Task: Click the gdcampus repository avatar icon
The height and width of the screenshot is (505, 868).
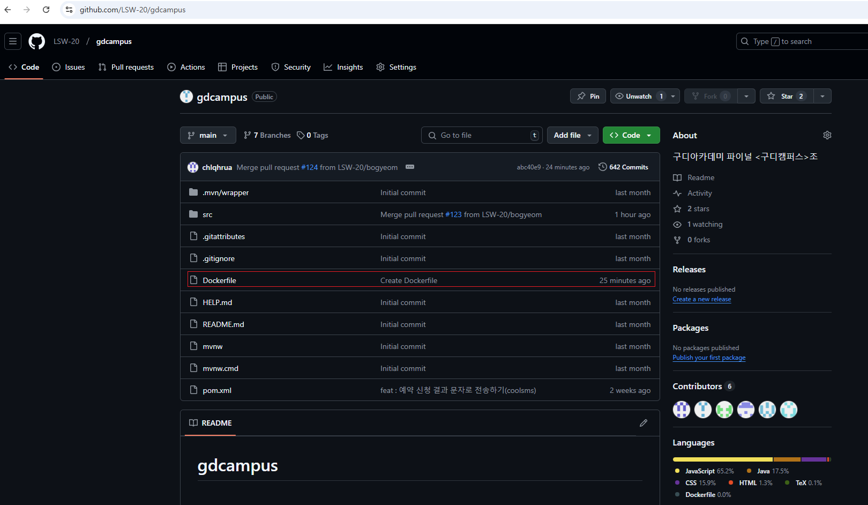Action: (x=186, y=96)
